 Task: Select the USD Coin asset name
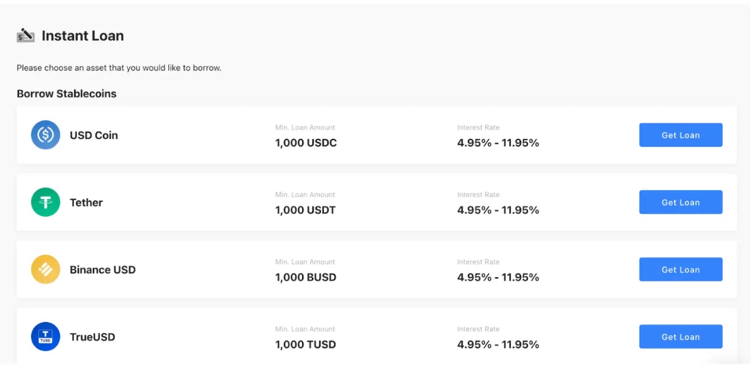pos(93,135)
